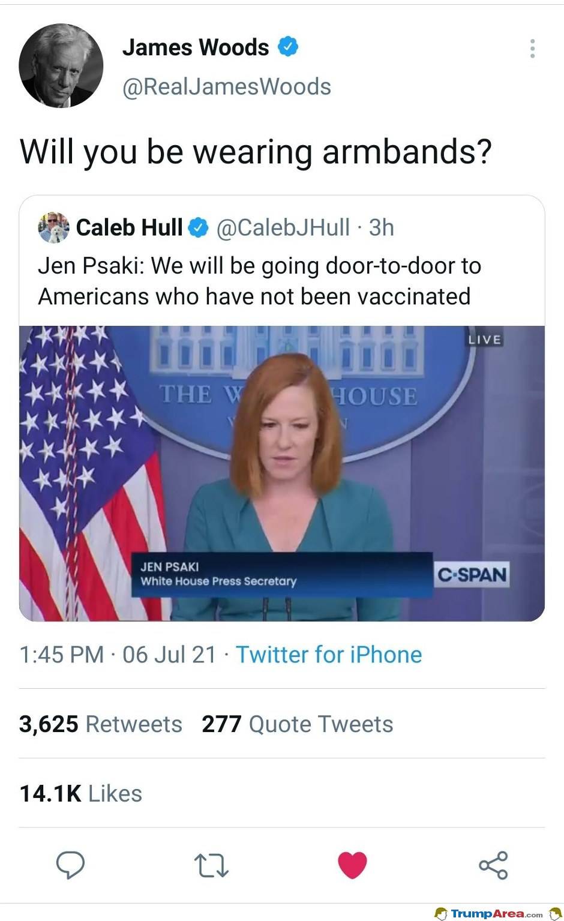Open the quoted tweet text by Caleb Hull
Screen dimensions: 564x921
pyautogui.click(x=259, y=281)
